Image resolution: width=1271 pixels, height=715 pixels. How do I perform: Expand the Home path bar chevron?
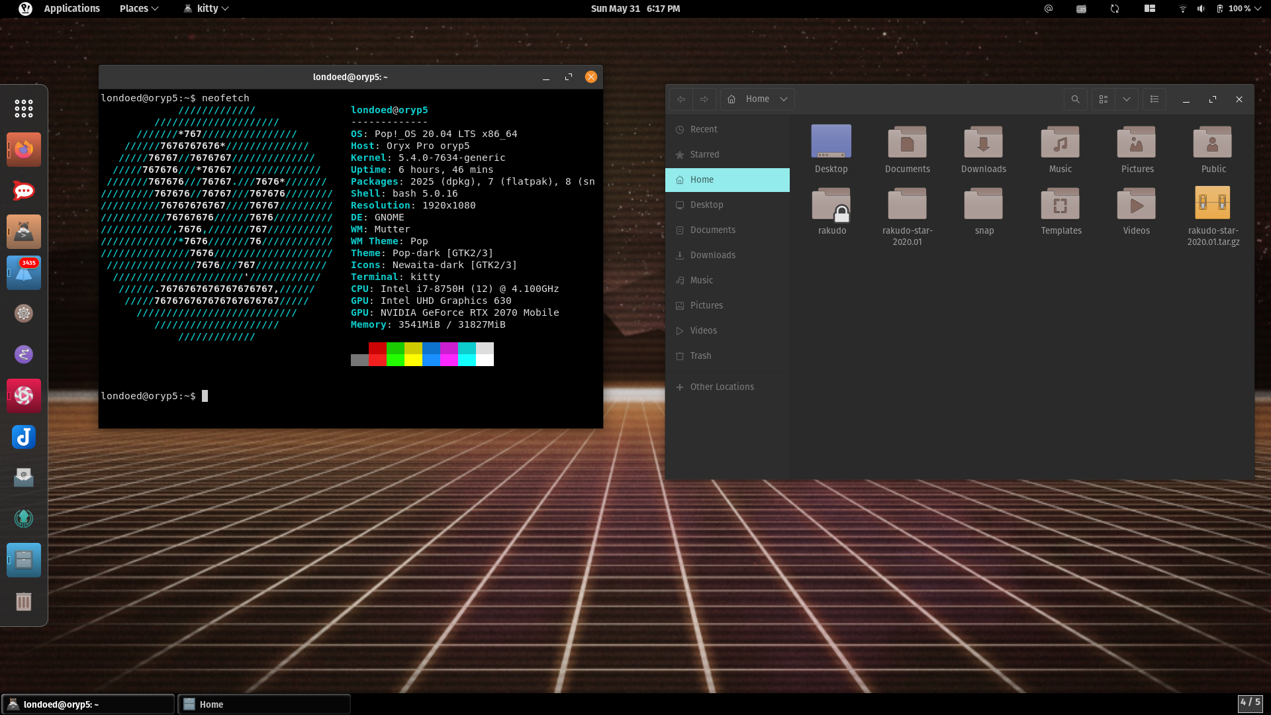pyautogui.click(x=784, y=99)
